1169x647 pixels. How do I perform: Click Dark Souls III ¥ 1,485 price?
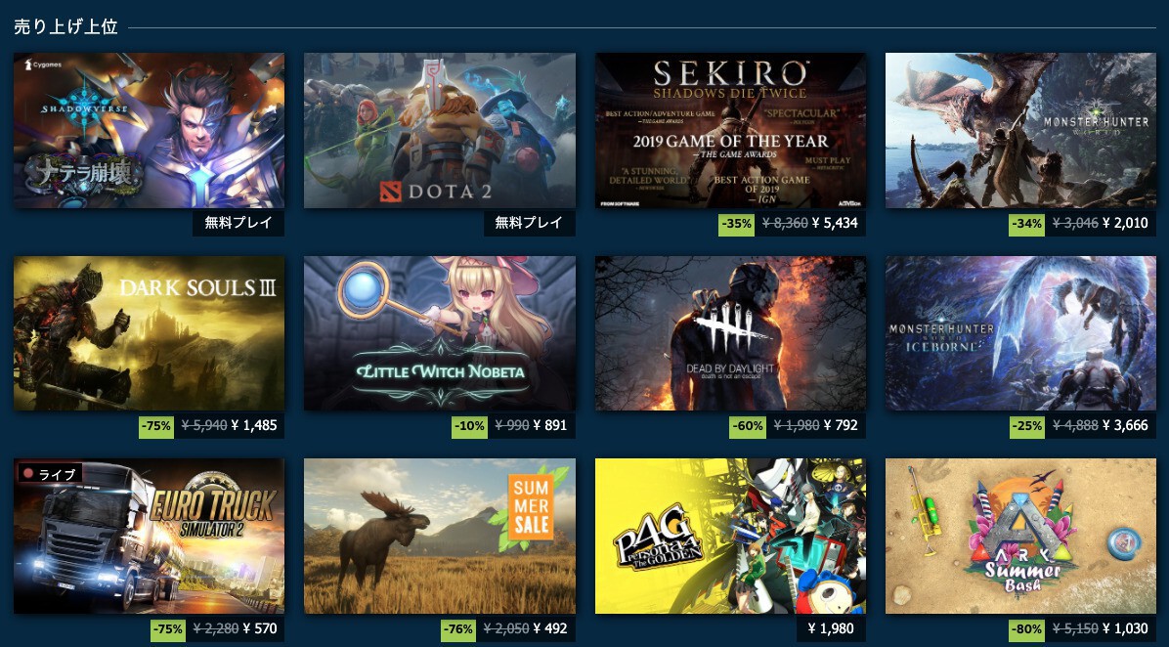(x=254, y=425)
